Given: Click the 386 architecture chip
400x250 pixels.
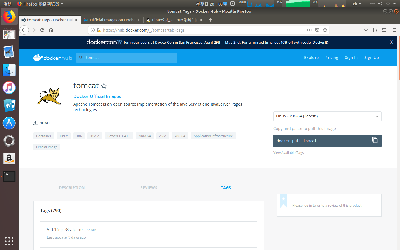Looking at the screenshot, I should point(79,136).
